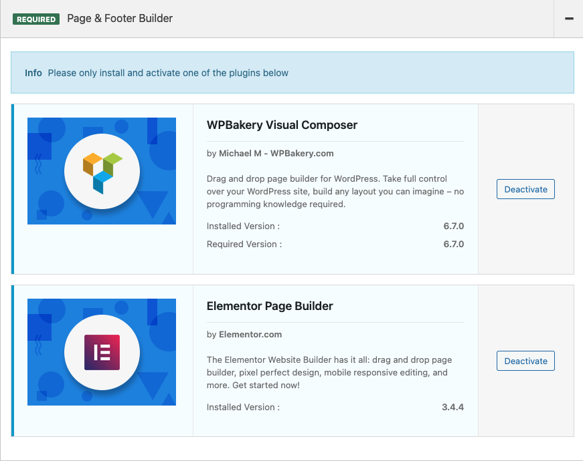Select the Elementor Page Builder title
The image size is (583, 461).
(x=270, y=306)
